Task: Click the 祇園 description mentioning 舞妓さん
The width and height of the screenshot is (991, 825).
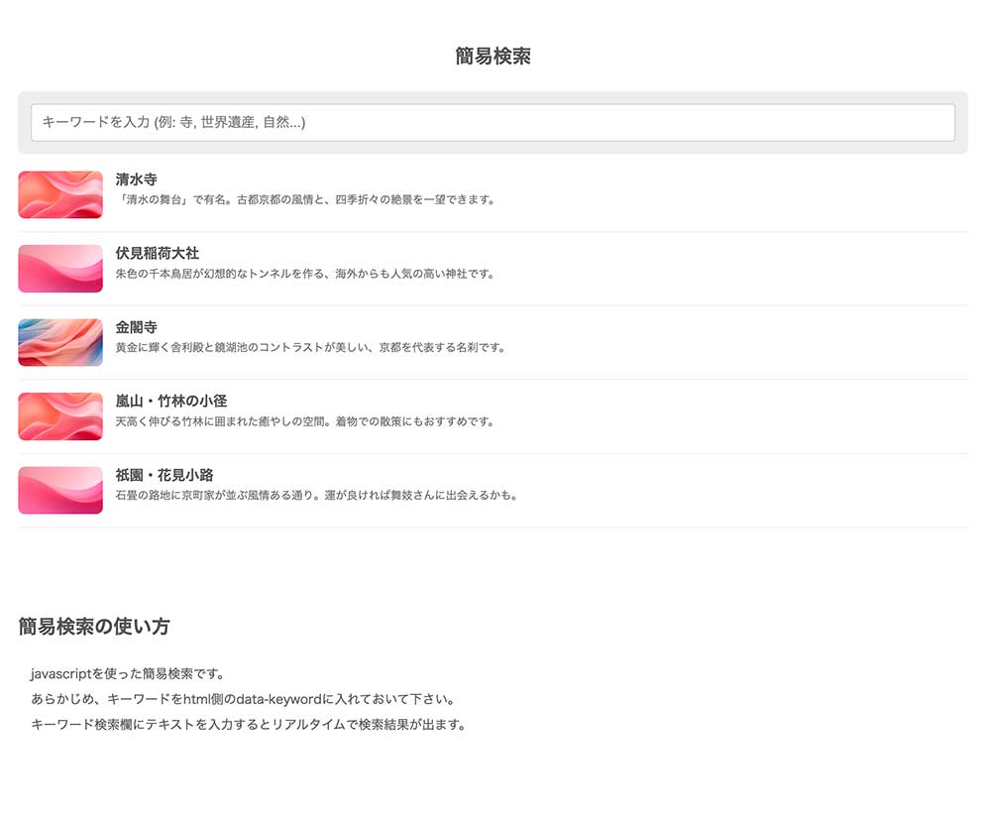Action: 317,495
